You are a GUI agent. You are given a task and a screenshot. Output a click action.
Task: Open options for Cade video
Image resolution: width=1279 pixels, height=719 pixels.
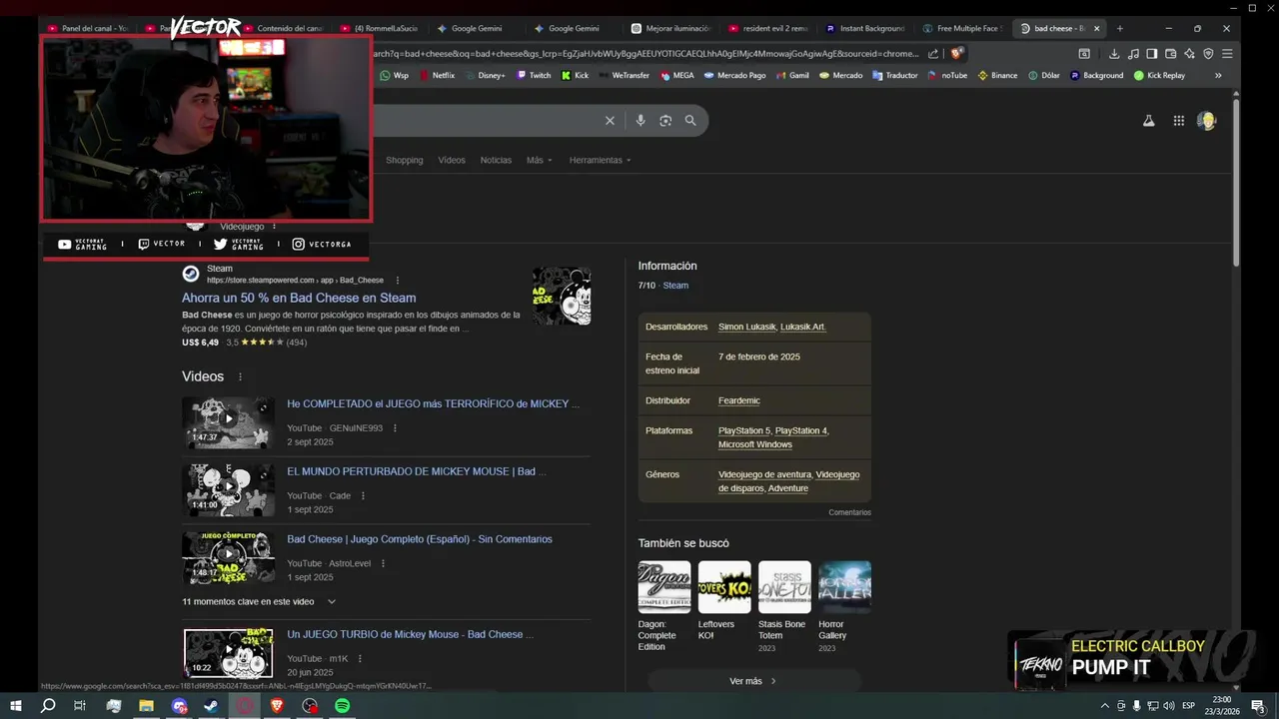click(363, 496)
